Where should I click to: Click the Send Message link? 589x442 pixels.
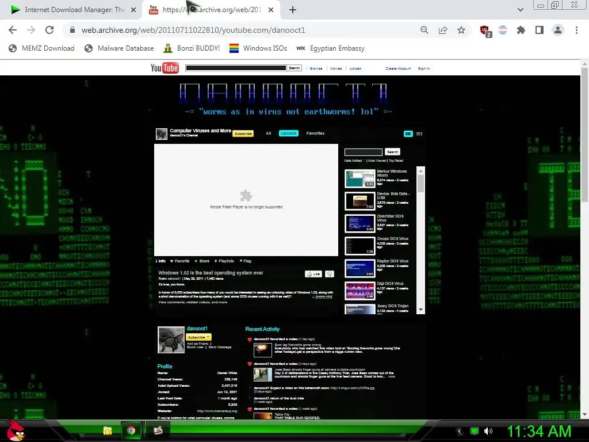click(220, 347)
